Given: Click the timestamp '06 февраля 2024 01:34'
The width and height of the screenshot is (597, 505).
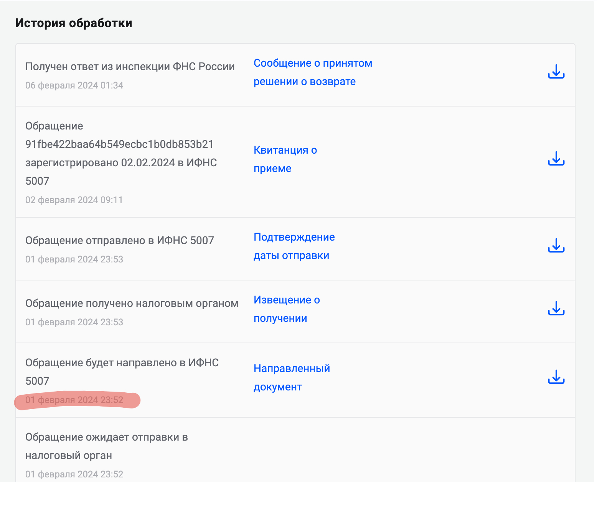Looking at the screenshot, I should 74,85.
